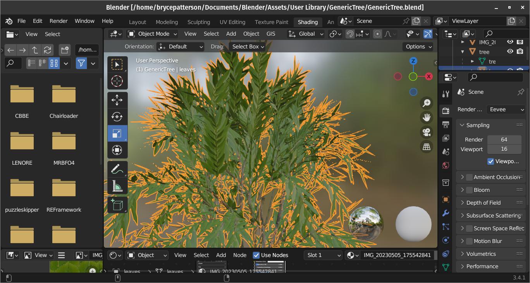The width and height of the screenshot is (530, 283).
Task: Open the Object Mode dropdown in the viewport
Action: pyautogui.click(x=152, y=34)
